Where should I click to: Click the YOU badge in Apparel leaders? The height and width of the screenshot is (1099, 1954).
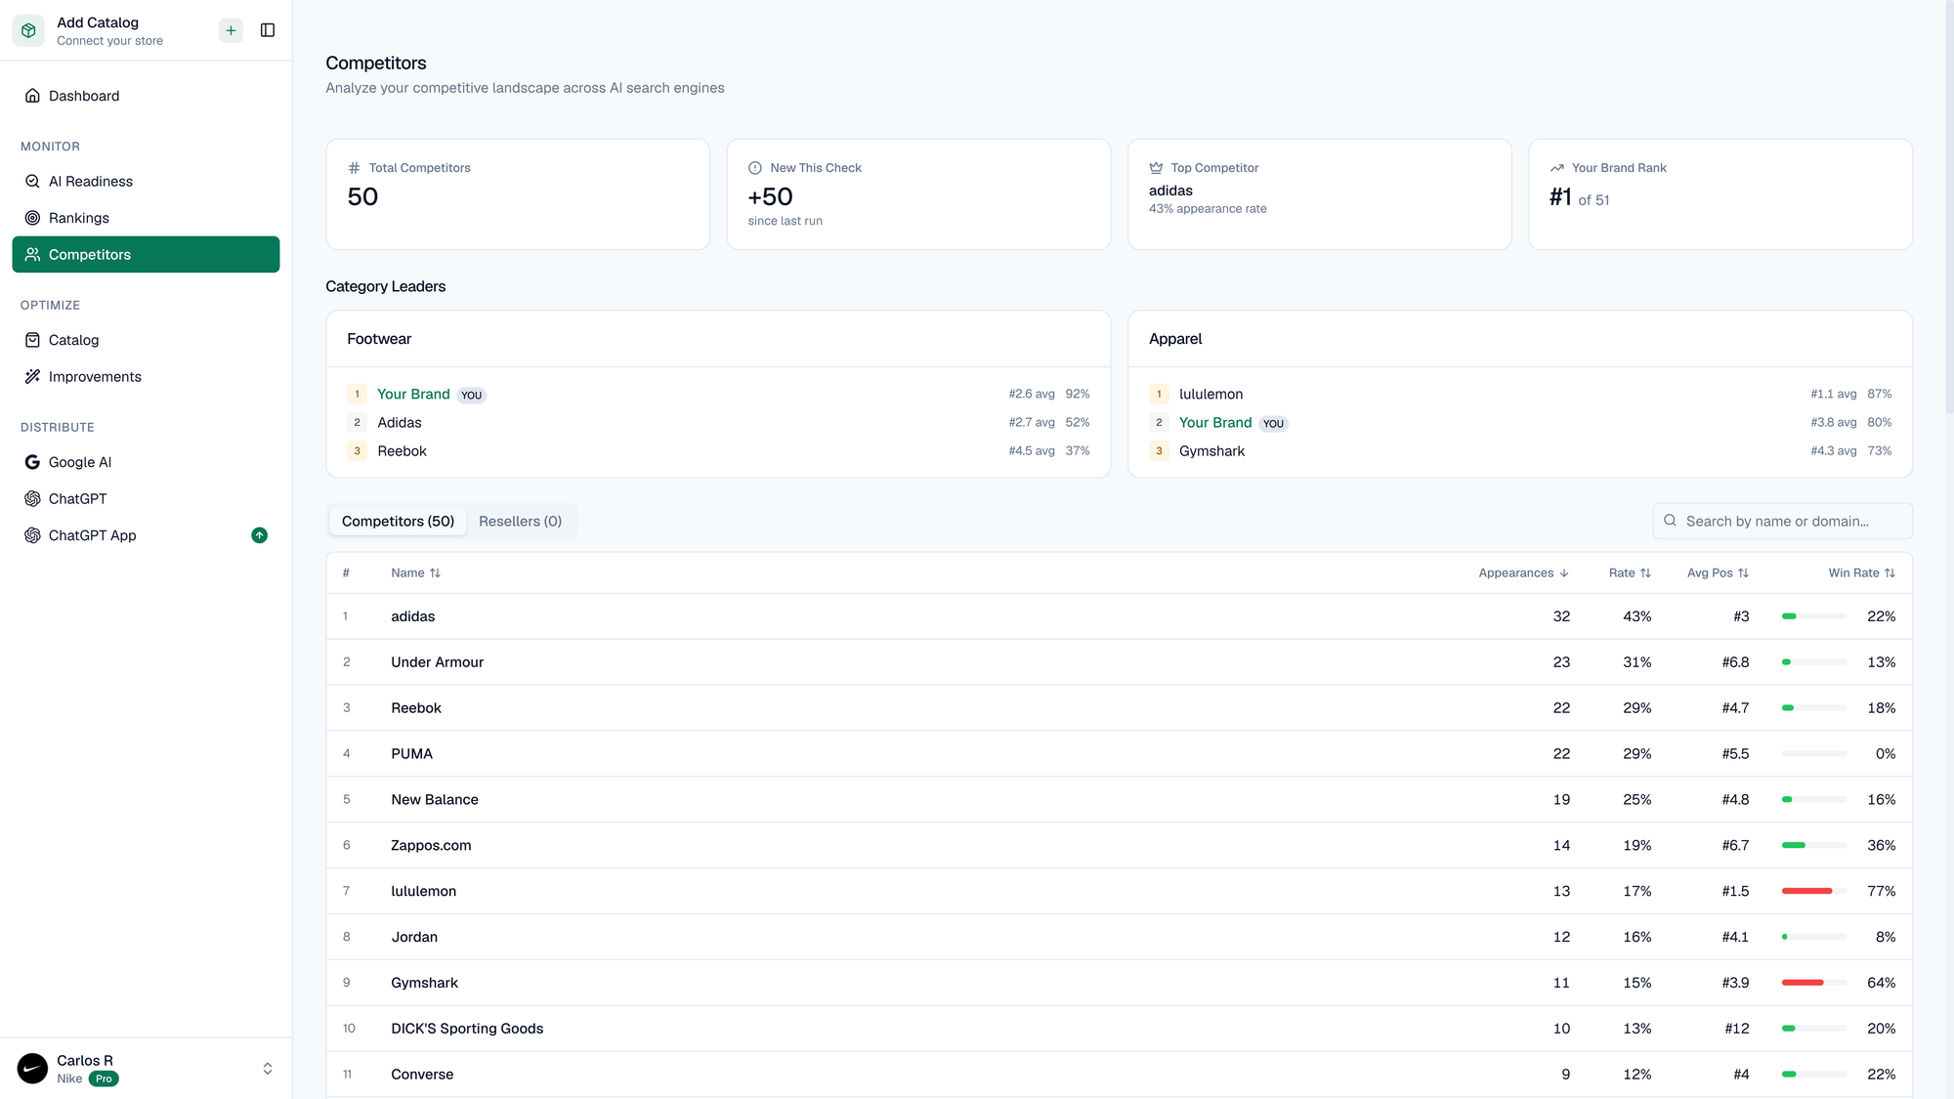(1273, 424)
